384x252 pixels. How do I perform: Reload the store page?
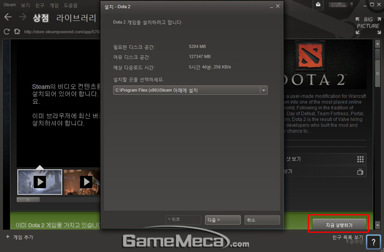coord(7,32)
